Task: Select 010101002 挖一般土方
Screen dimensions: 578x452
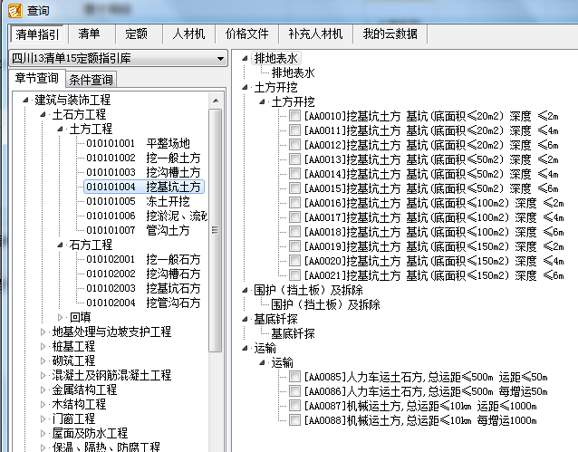Action: coord(143,158)
